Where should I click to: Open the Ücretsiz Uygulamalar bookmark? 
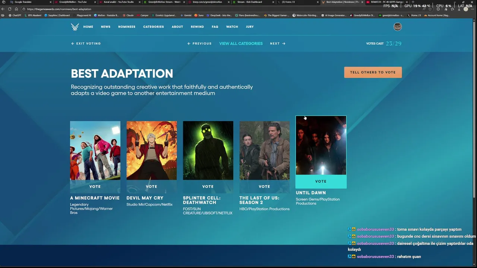[x=164, y=15]
